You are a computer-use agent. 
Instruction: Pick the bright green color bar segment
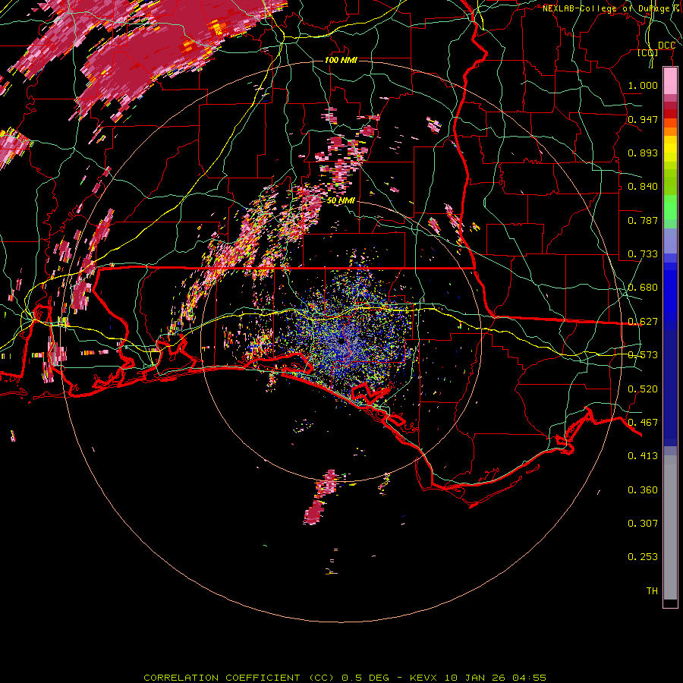[x=670, y=207]
